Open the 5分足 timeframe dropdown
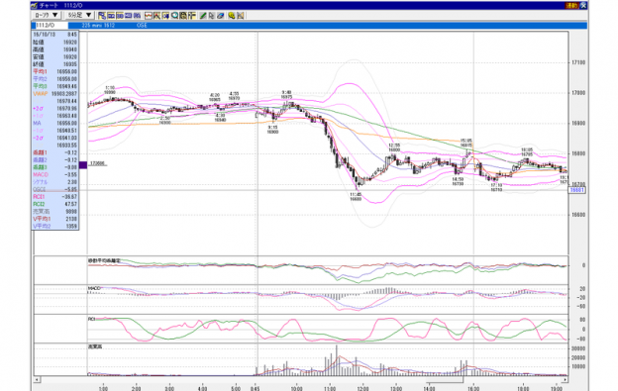 (x=79, y=15)
